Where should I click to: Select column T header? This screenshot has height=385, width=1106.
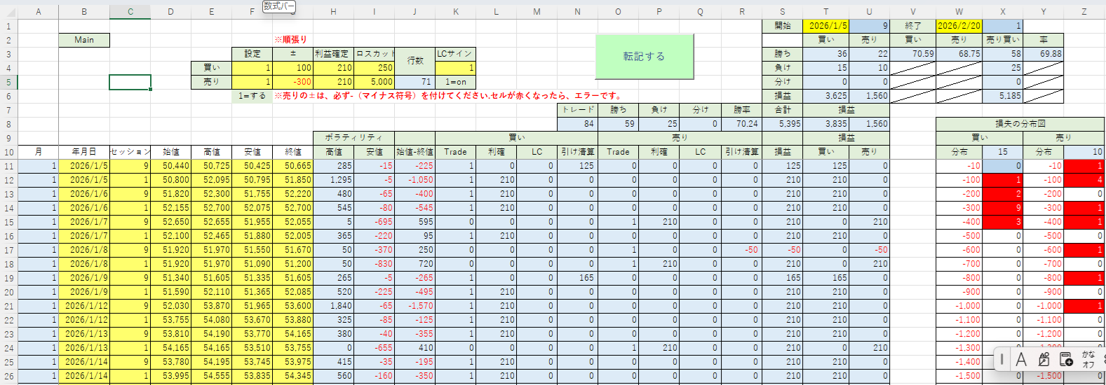(x=825, y=11)
